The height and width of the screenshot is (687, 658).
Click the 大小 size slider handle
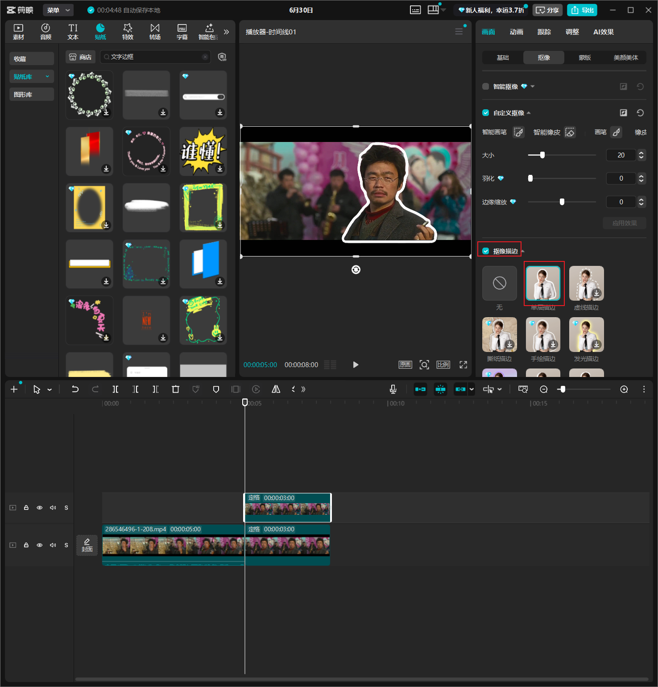click(542, 155)
